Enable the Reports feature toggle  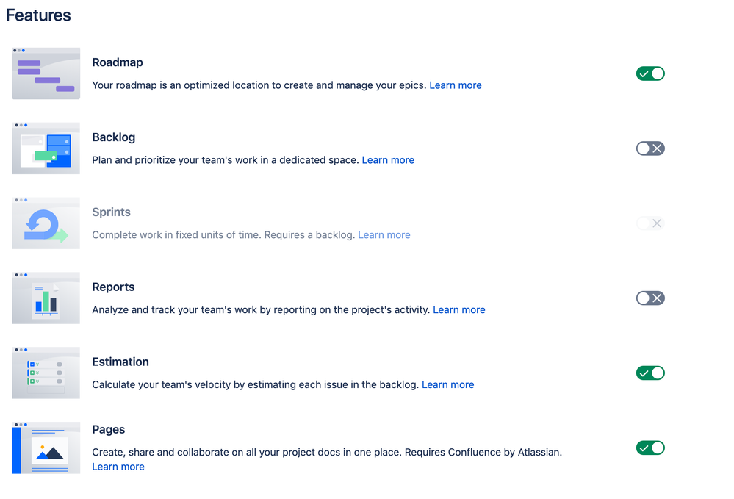point(650,298)
